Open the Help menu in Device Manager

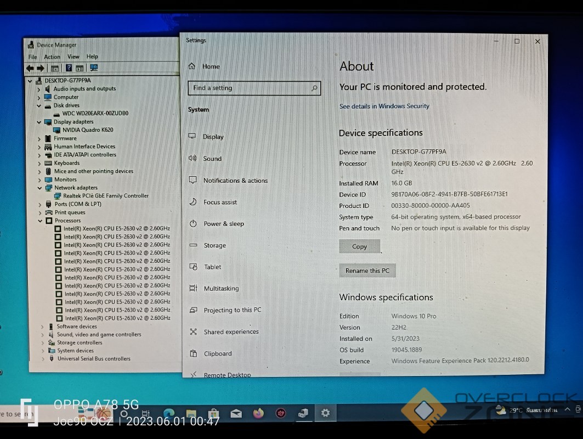tap(92, 57)
